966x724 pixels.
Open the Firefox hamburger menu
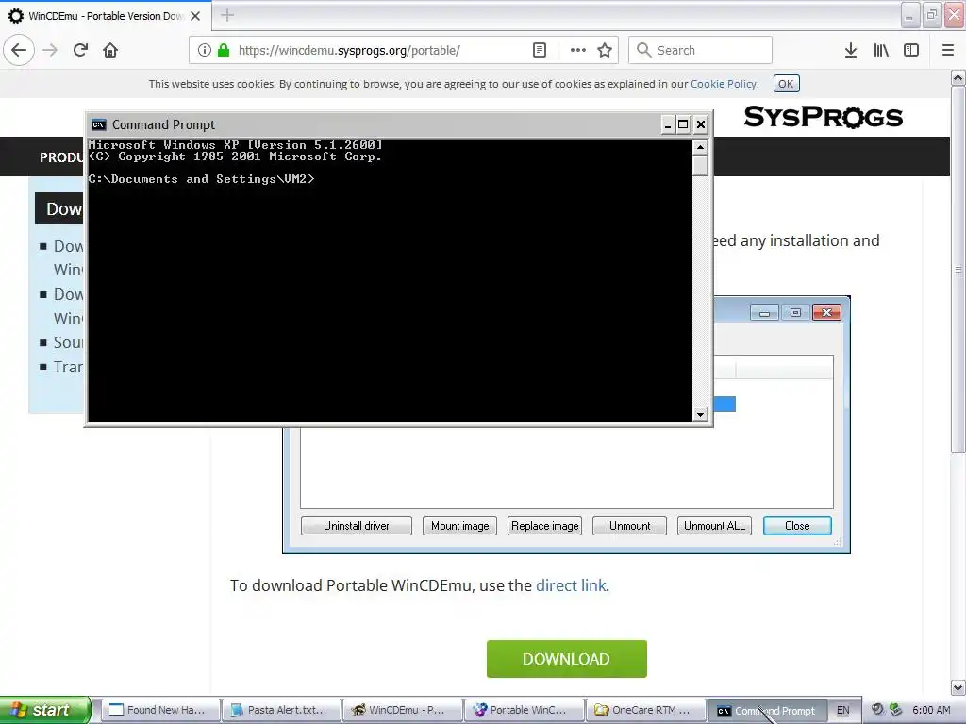(948, 50)
